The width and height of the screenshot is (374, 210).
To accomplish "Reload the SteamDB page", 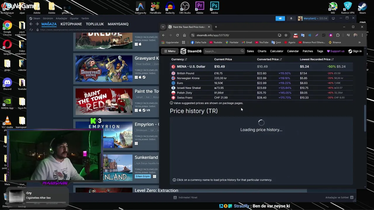I will point(177,35).
